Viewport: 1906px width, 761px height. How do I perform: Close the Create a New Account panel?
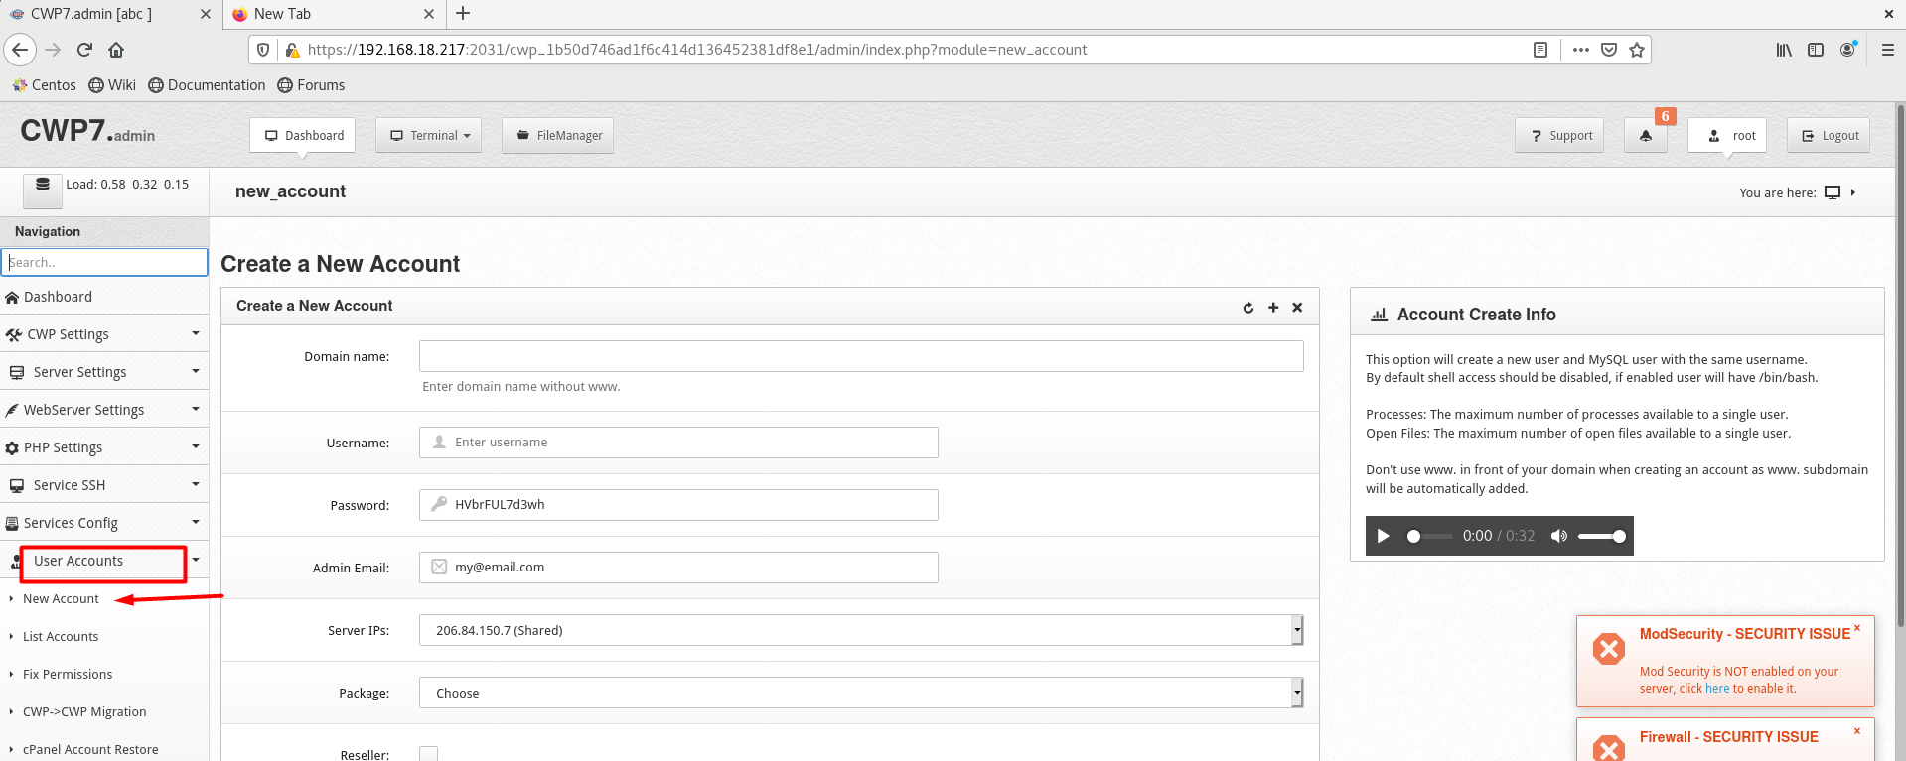coord(1297,308)
